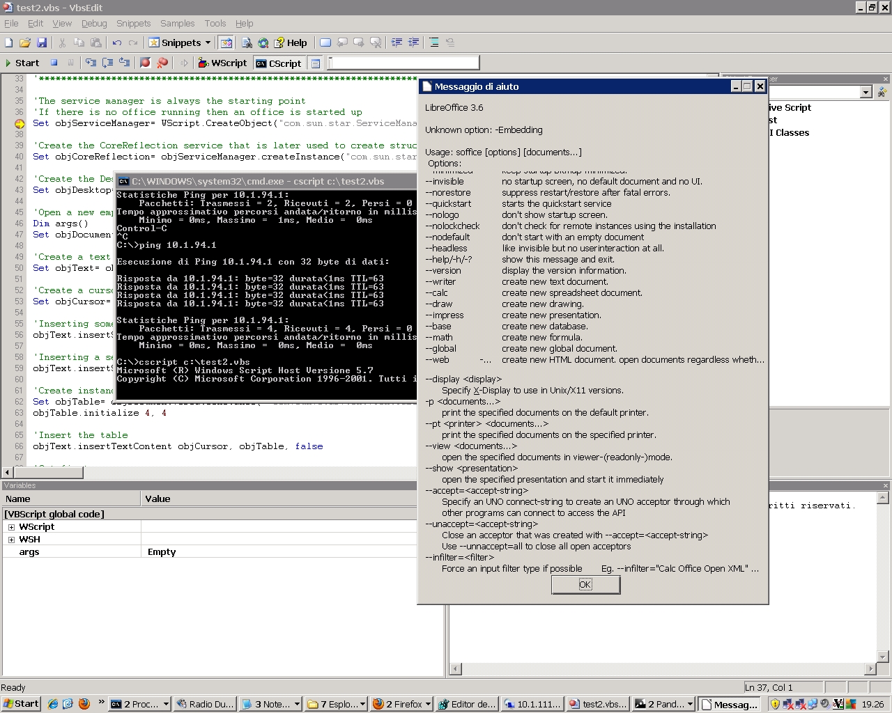Viewport: 892px width, 713px height.
Task: Expand the WSH tree node
Action: [x=11, y=540]
